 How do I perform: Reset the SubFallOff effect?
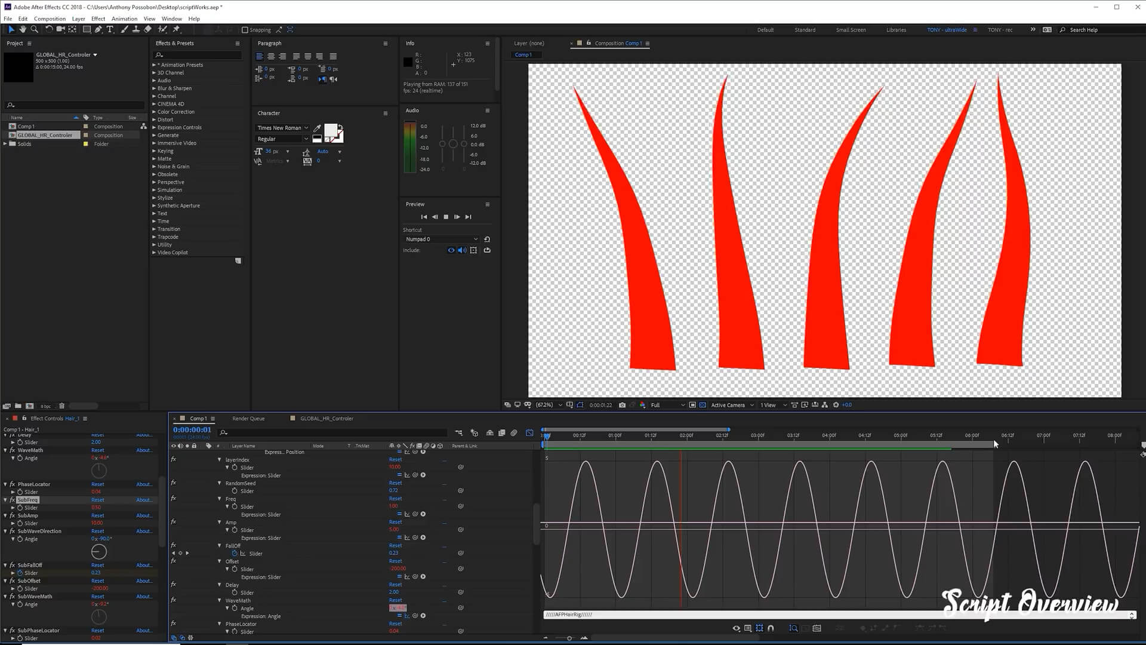click(98, 565)
